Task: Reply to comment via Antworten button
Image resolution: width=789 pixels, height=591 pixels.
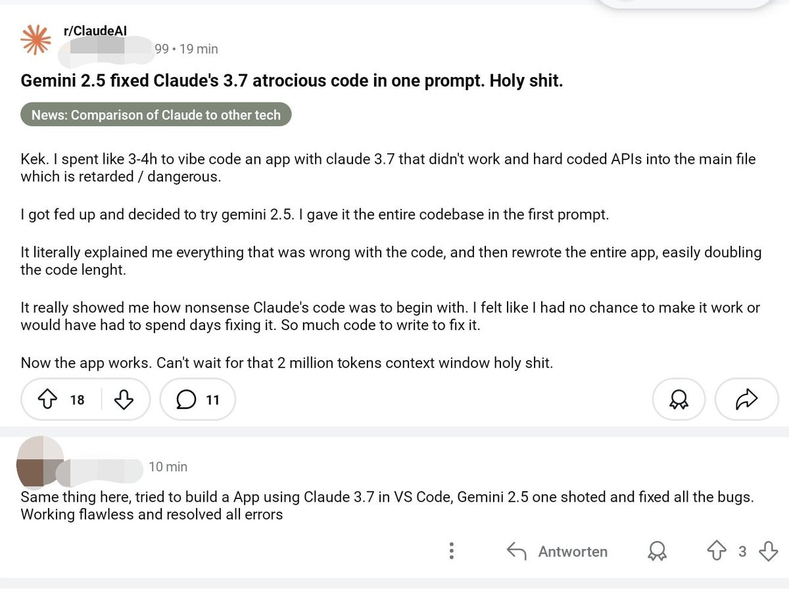Action: pyautogui.click(x=558, y=552)
